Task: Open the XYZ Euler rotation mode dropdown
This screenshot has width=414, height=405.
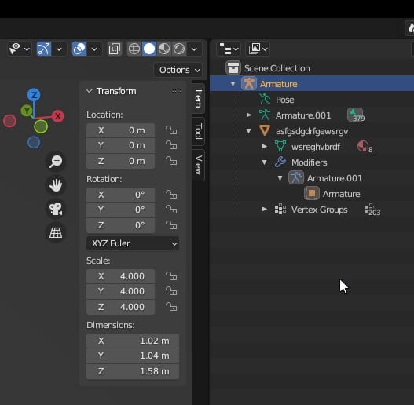Action: [133, 243]
